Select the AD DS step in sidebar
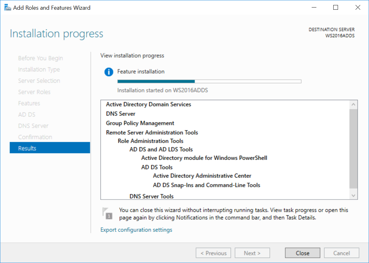Viewport: 369px width, 263px height. [x=27, y=115]
